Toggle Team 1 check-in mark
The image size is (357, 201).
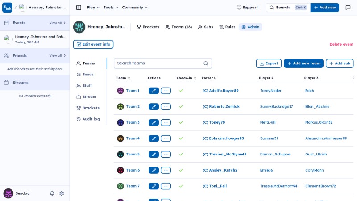pyautogui.click(x=181, y=91)
